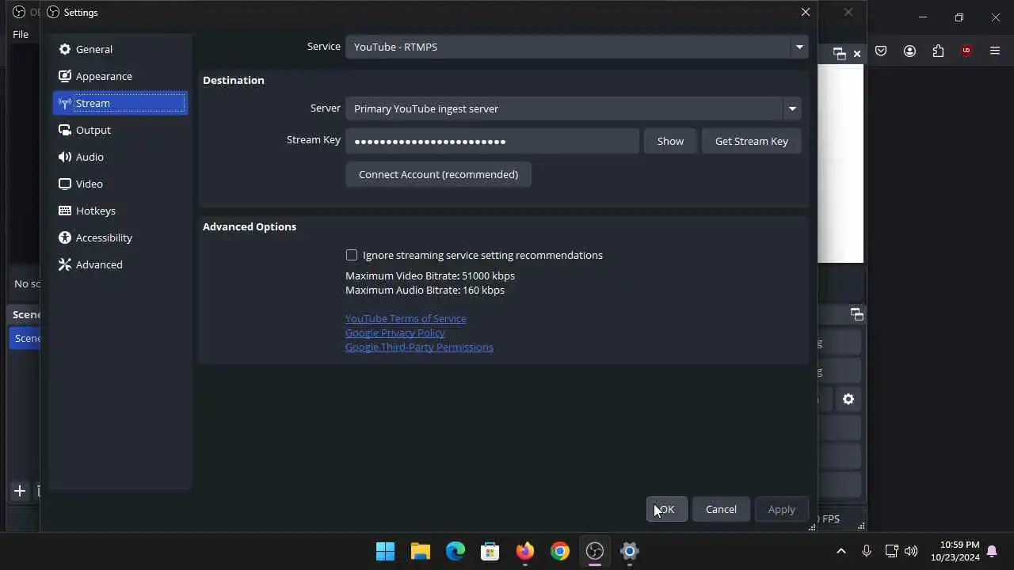Image resolution: width=1014 pixels, height=570 pixels.
Task: Open notifications bell icon
Action: point(992,551)
